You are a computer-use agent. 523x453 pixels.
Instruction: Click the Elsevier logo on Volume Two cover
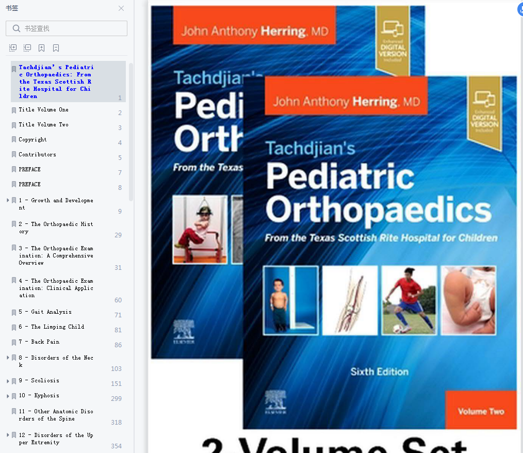(275, 402)
